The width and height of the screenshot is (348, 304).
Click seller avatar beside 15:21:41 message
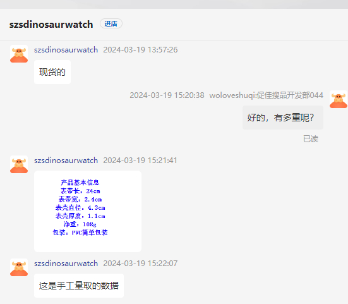(x=19, y=164)
